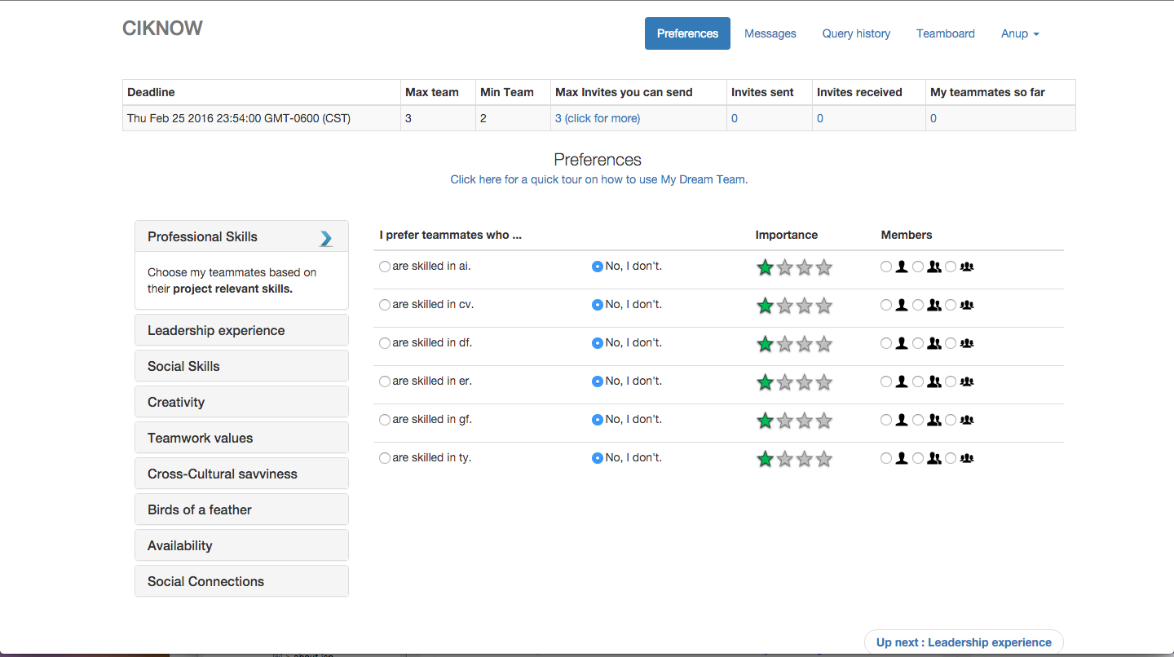
Task: Switch to the Messages tab
Action: (770, 33)
